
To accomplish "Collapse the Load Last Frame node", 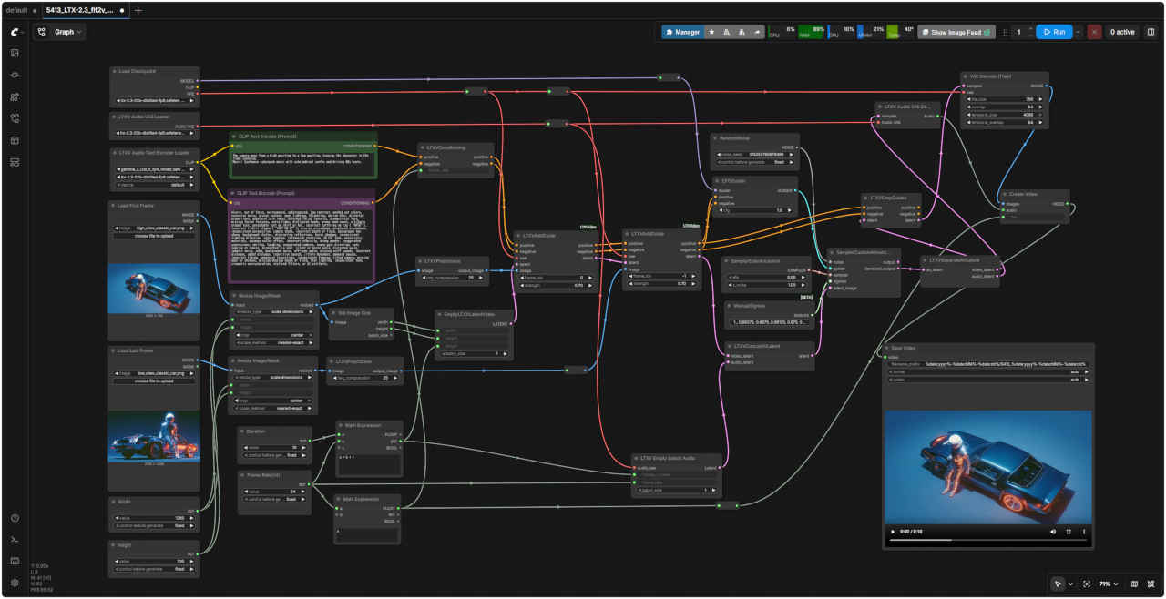I will tap(114, 350).
